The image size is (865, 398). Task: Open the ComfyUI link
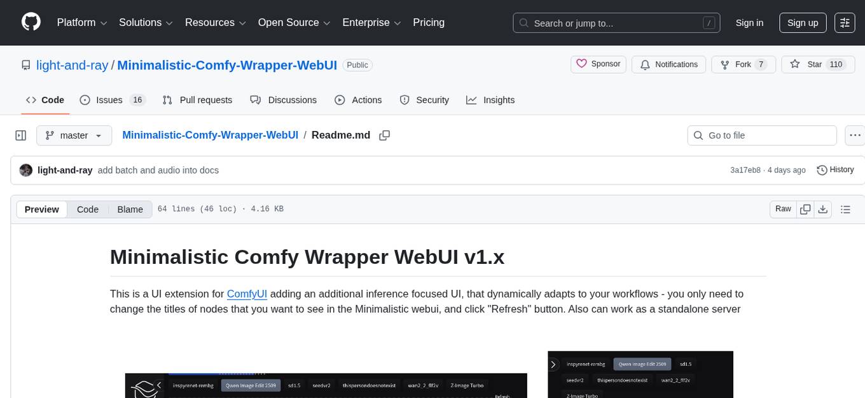(247, 294)
